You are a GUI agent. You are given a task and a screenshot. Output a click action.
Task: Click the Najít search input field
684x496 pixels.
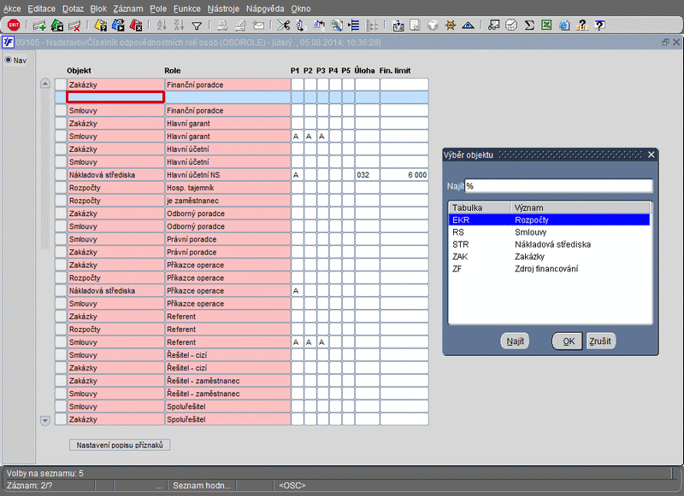pyautogui.click(x=559, y=186)
